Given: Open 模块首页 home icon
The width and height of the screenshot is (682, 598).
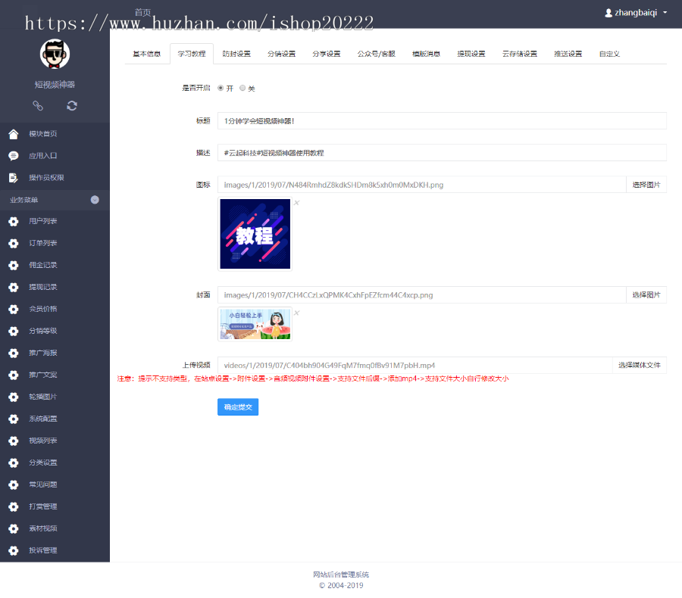Looking at the screenshot, I should pyautogui.click(x=14, y=134).
